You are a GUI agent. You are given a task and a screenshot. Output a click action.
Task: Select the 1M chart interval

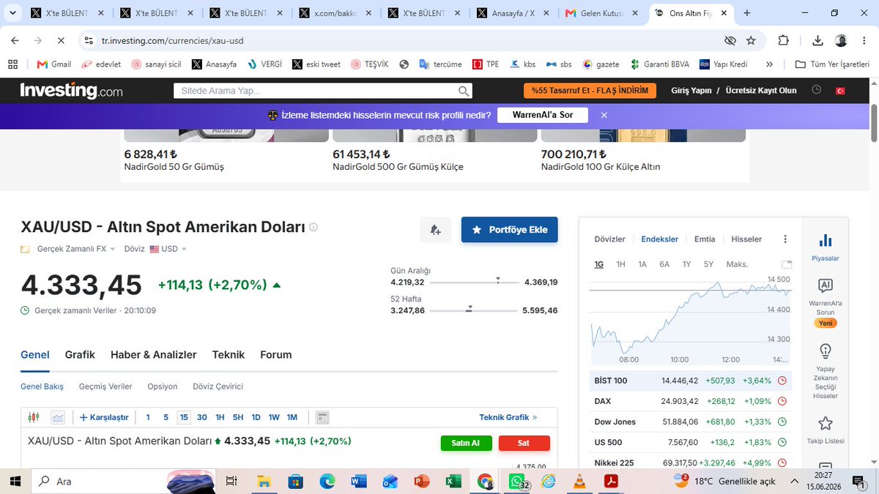(x=292, y=417)
